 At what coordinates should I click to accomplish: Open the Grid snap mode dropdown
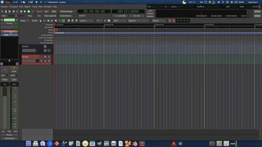pos(120,21)
